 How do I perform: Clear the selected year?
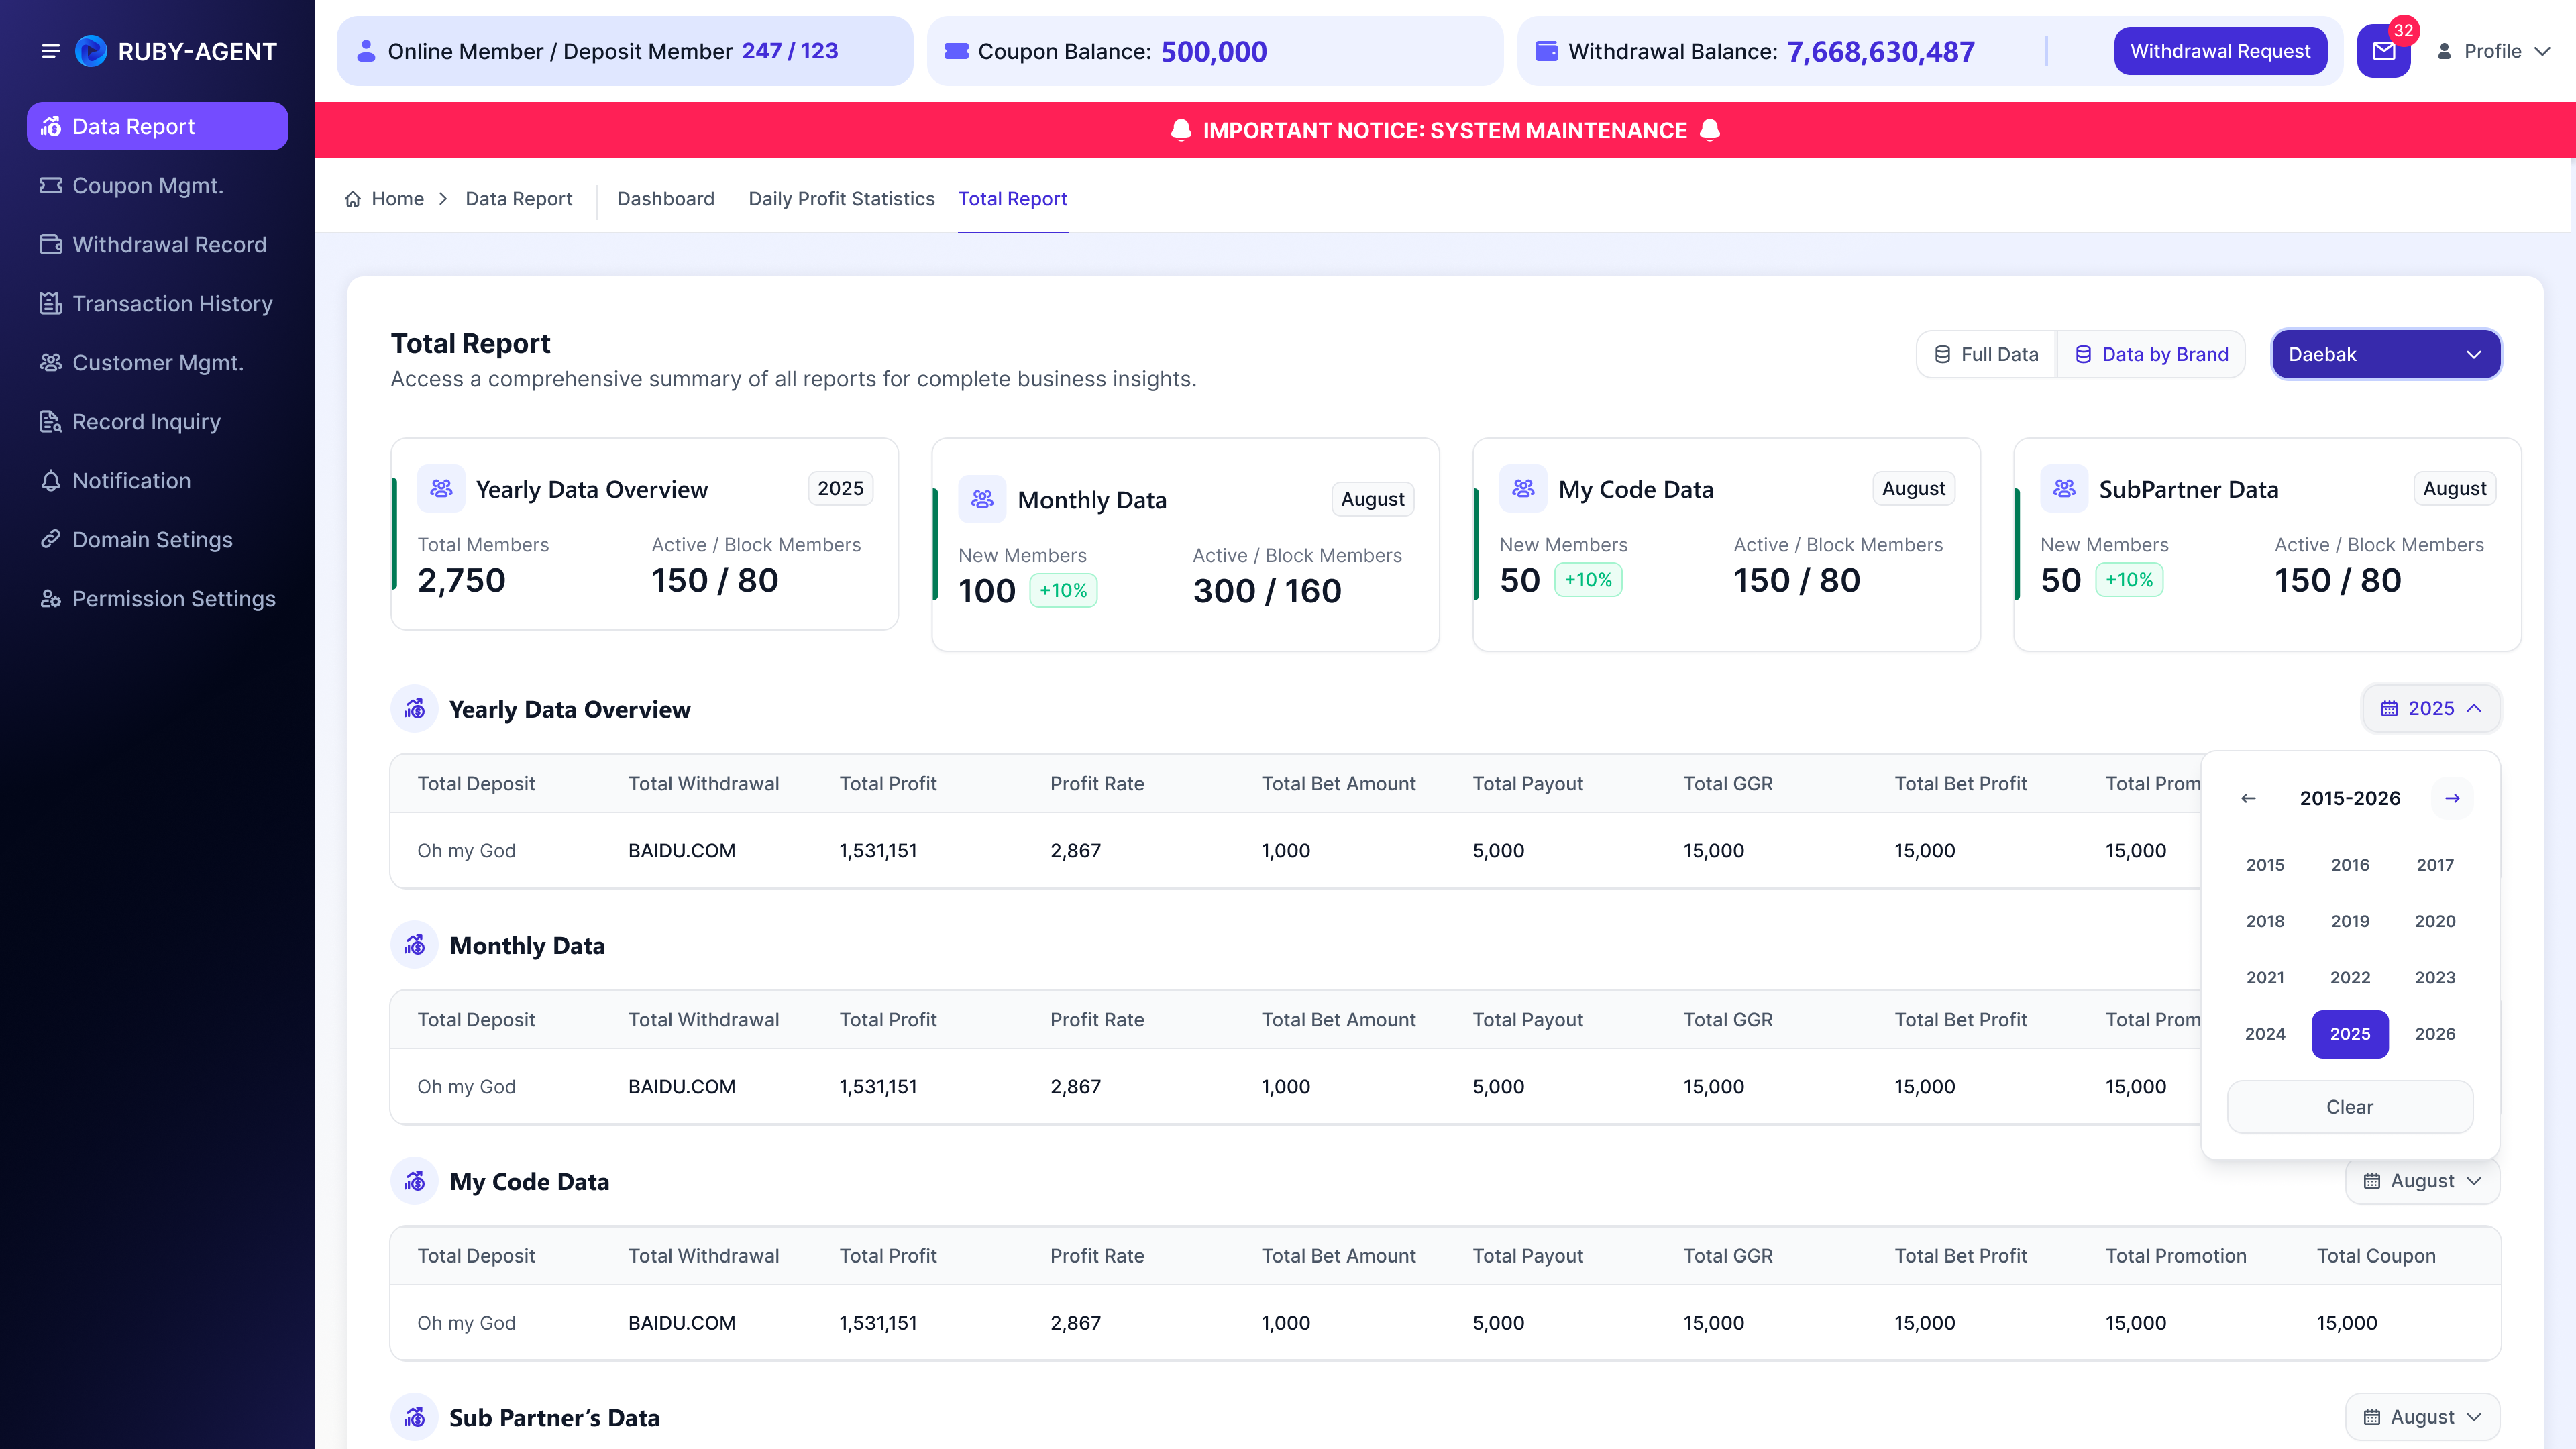2350,1107
